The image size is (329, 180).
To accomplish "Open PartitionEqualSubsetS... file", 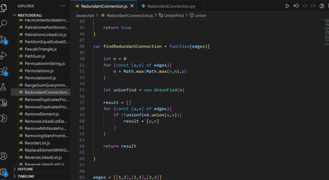I will pyautogui.click(x=41, y=42).
